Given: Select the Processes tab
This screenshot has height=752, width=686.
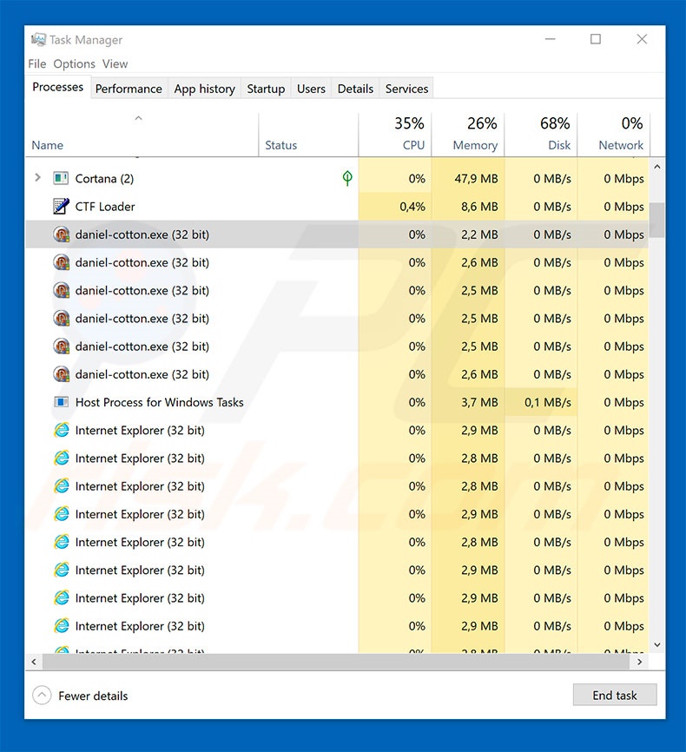Looking at the screenshot, I should click(57, 88).
